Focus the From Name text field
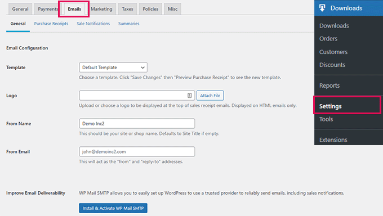Image resolution: width=383 pixels, height=216 pixels. (x=137, y=124)
